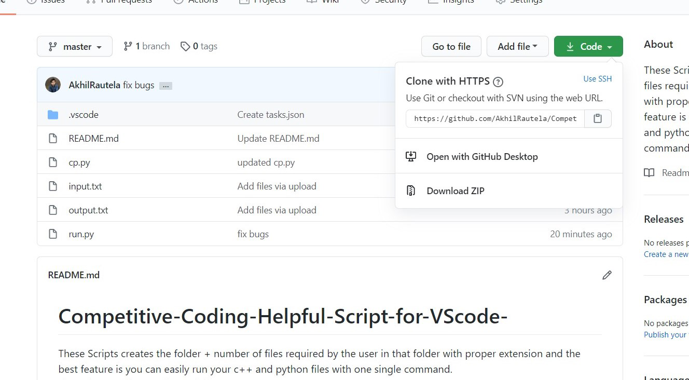Click the file icon beside README.md

click(53, 139)
